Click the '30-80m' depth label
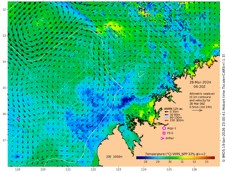Image resolution: width=225 pixels, height=174 pixels. pos(175,115)
